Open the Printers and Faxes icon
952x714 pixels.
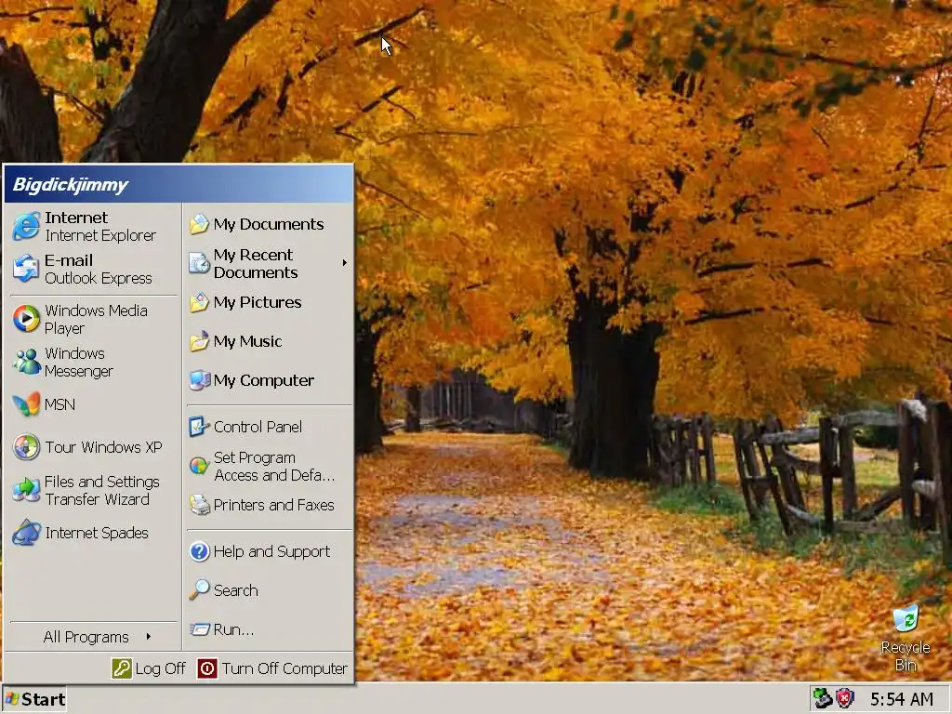coord(199,505)
